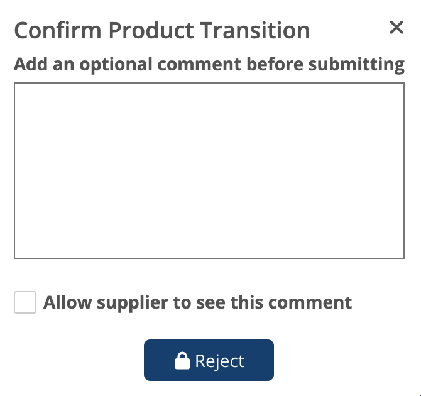
Task: Tick the Allow supplier checkbox
Action: [x=25, y=302]
